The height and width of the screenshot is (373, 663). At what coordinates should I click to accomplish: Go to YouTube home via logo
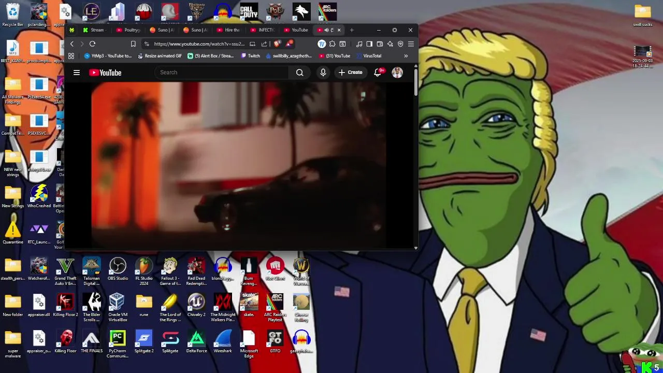[x=105, y=73]
